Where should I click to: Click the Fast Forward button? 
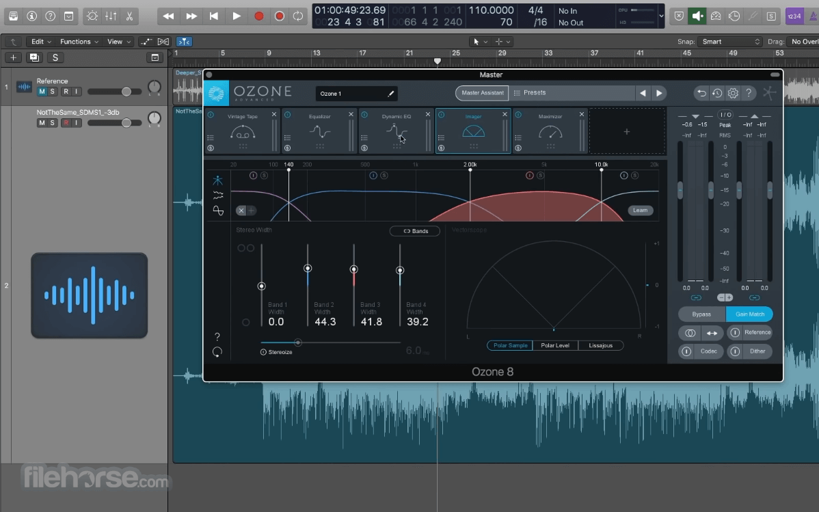(x=191, y=16)
